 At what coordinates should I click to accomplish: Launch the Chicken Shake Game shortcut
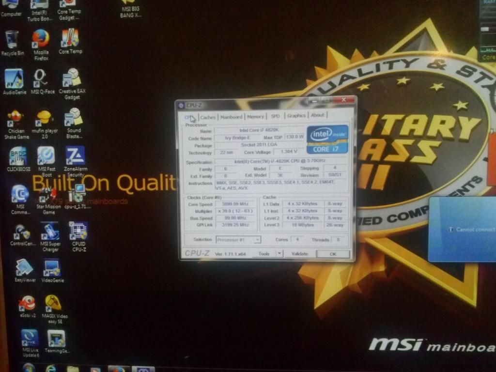pos(16,124)
